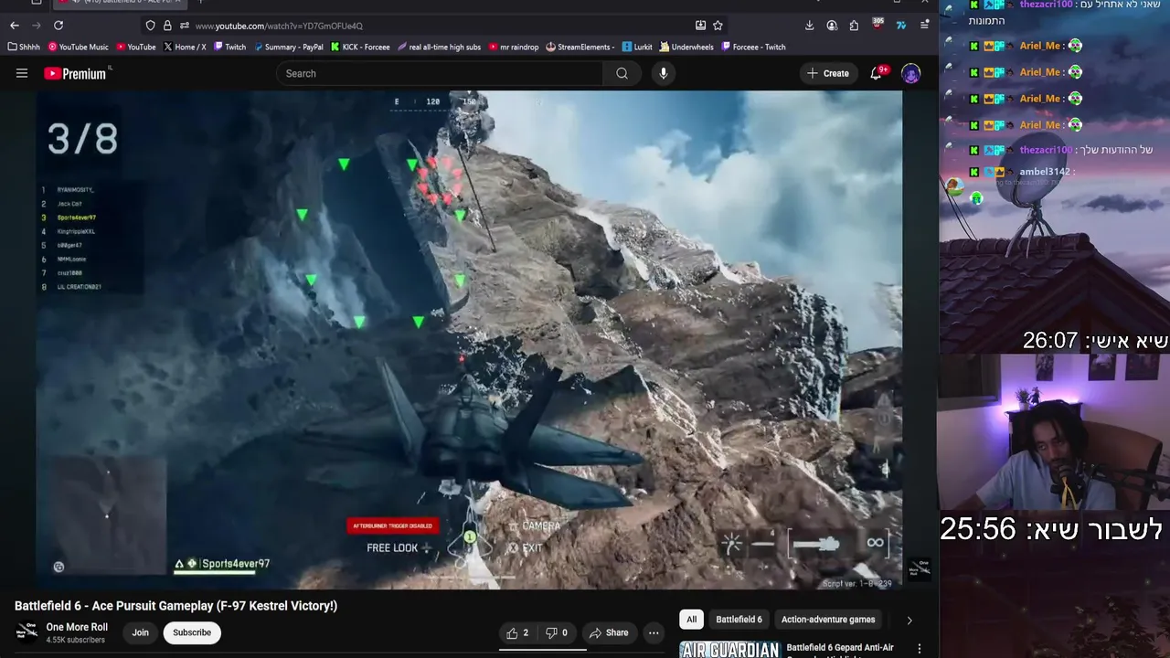Select the Battlefield 6 filter chip
1170x658 pixels.
[739, 620]
